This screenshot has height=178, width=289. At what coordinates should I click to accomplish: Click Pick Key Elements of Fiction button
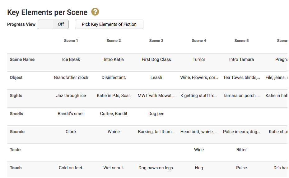click(109, 24)
